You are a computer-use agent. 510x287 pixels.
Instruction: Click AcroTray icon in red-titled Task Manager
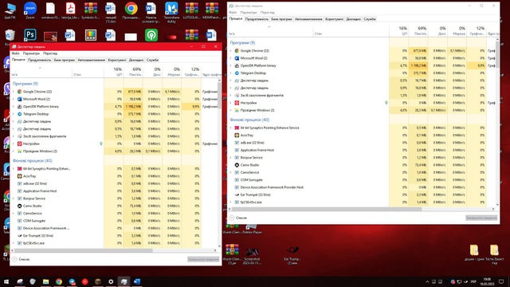click(x=19, y=176)
